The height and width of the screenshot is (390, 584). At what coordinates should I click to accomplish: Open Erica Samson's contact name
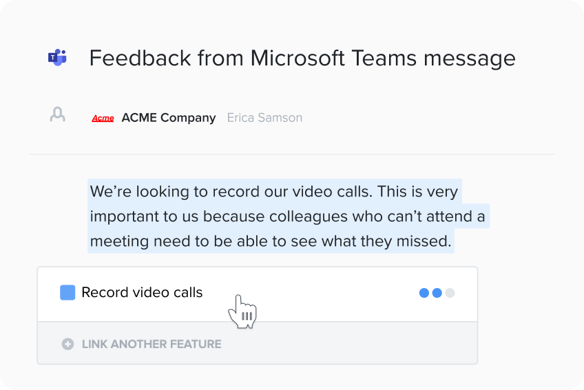coord(264,118)
